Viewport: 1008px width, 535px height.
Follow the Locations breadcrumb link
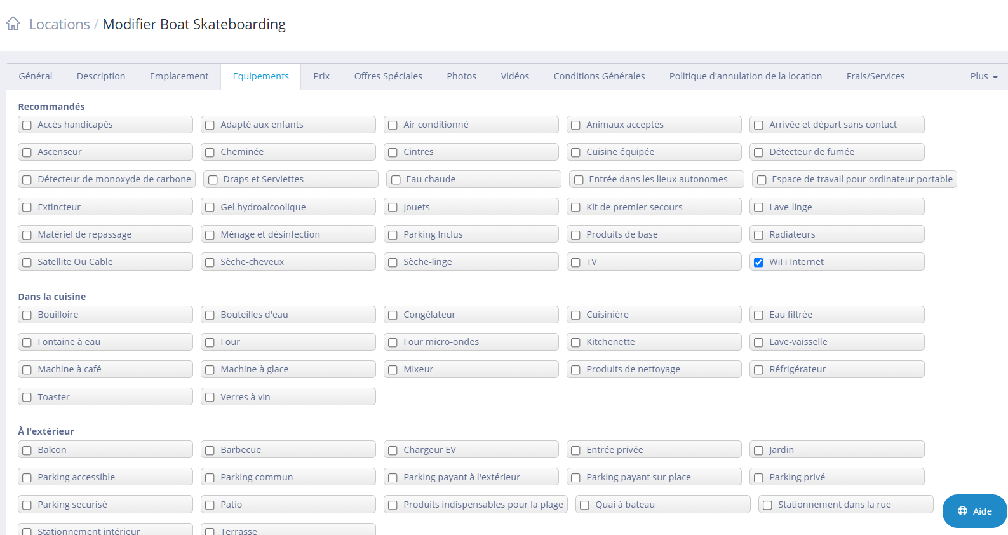coord(60,24)
